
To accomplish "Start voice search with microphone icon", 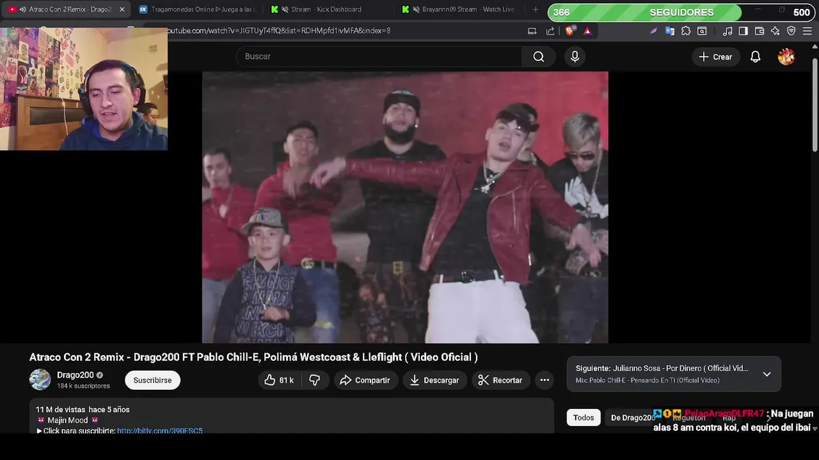I will click(575, 57).
